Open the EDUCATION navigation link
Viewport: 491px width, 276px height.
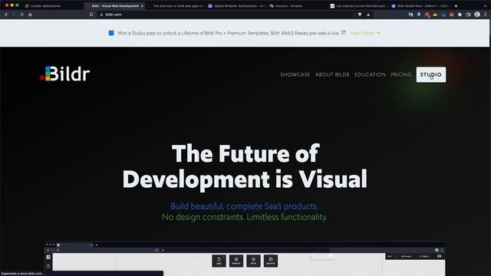[370, 75]
